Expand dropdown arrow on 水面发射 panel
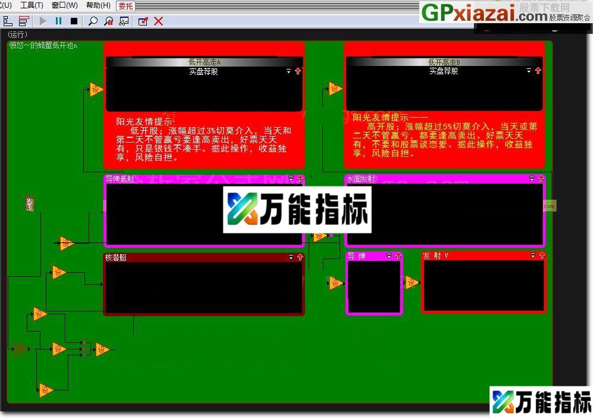Viewport: 594px width, 419px height. pyautogui.click(x=532, y=178)
